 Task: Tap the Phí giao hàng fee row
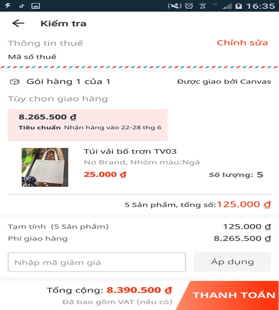(x=139, y=238)
